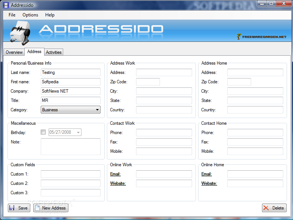The width and height of the screenshot is (293, 220).
Task: Click the blank page icon on New Address
Action: click(x=37, y=208)
